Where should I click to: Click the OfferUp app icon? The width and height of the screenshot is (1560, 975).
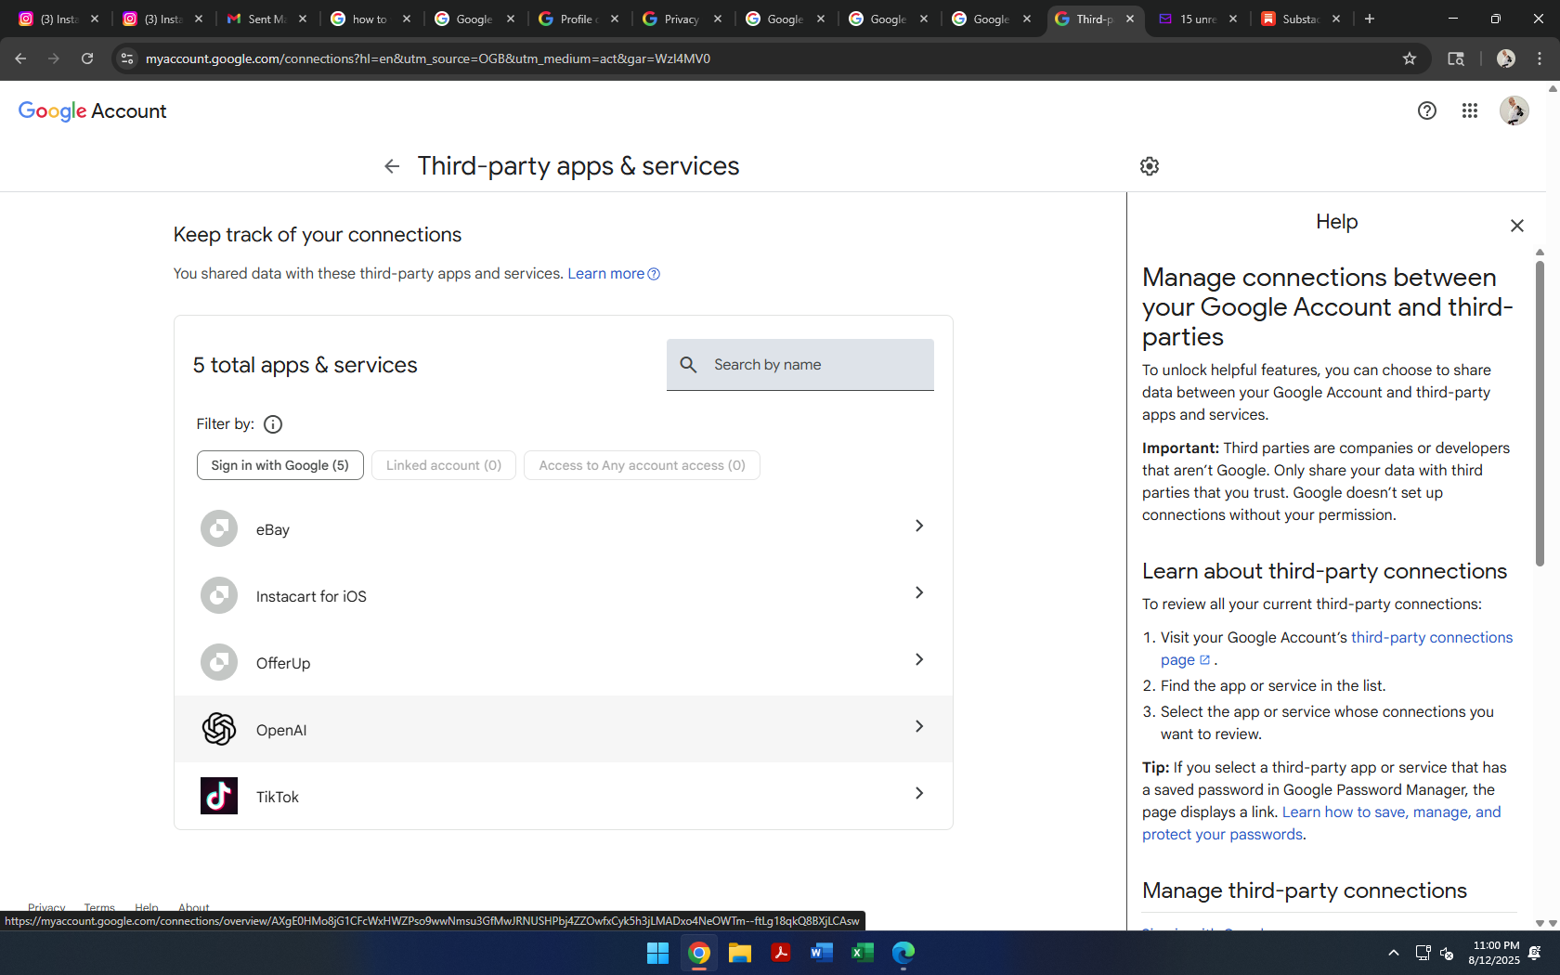tap(219, 662)
